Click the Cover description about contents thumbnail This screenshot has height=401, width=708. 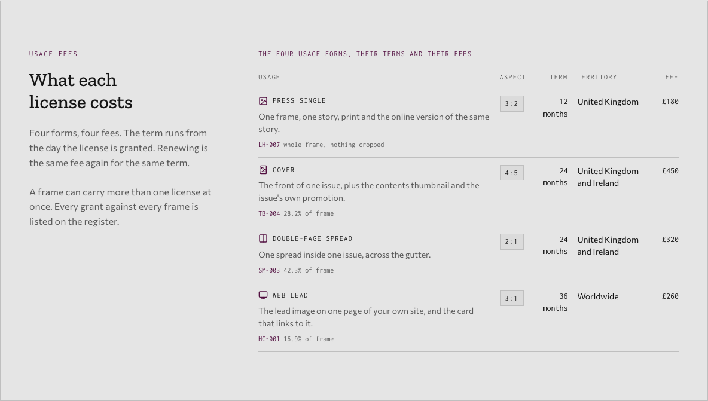click(369, 192)
